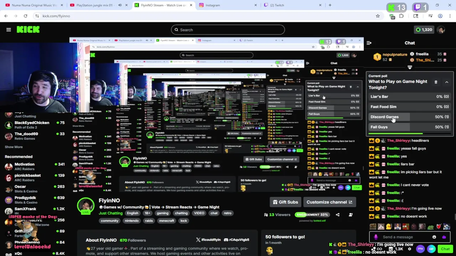Mute the PlayStation jungle mix tab audio
This screenshot has height=256, width=456.
[x=120, y=5]
